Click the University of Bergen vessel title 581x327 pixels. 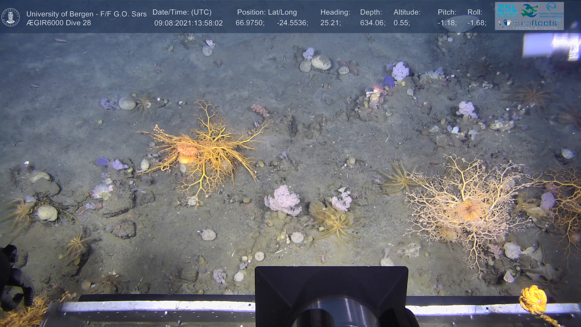coord(86,14)
